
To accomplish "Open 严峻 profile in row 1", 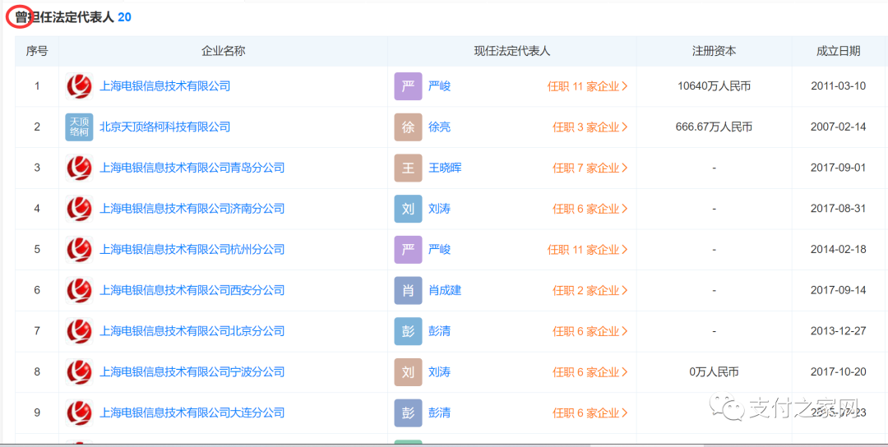I will coord(439,86).
